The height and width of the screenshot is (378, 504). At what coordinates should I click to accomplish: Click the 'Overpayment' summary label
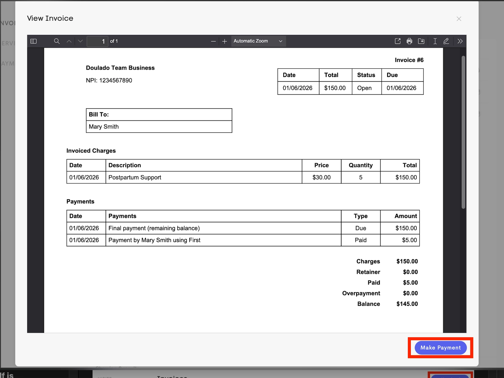click(361, 293)
